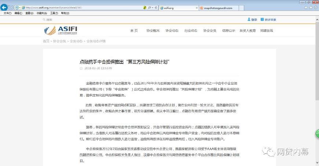The height and width of the screenshot is (166, 319).
Task: Click the paragraph starting 中合担保是2012年7月
Action: click(159, 155)
